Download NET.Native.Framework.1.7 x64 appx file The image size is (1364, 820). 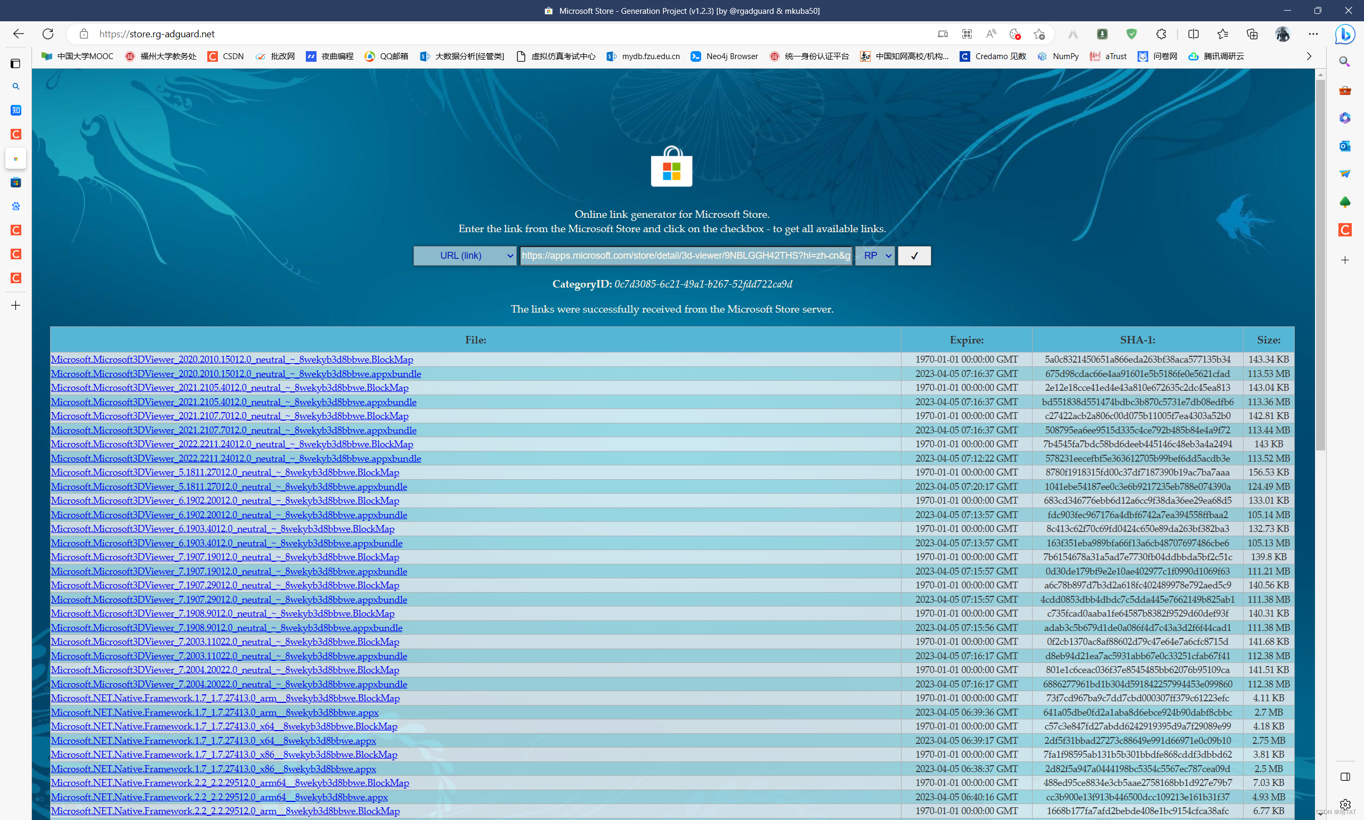coord(214,741)
